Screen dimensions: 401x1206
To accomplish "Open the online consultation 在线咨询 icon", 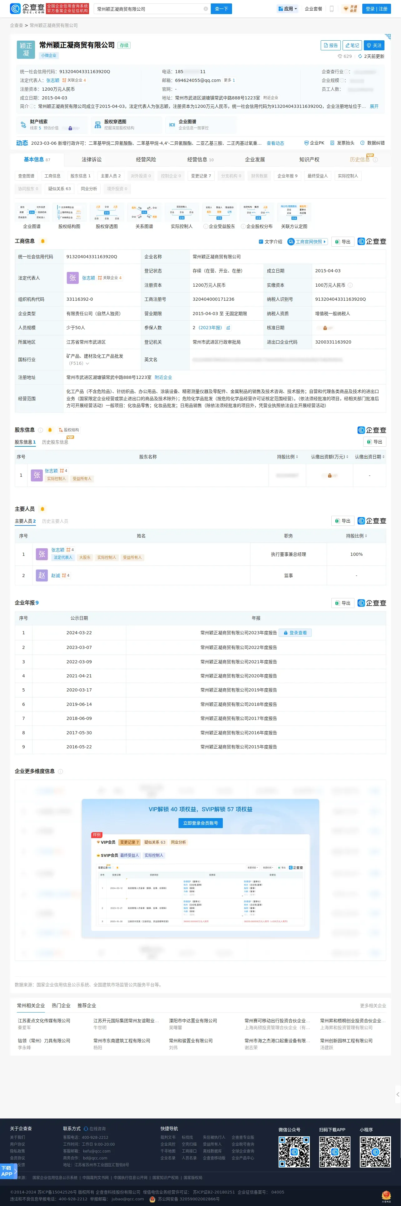I will 86,1129.
